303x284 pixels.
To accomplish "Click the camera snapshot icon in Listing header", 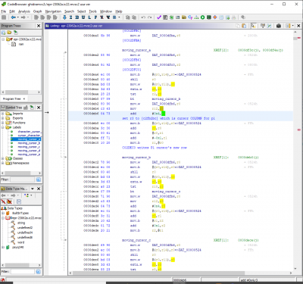I will (279, 26).
